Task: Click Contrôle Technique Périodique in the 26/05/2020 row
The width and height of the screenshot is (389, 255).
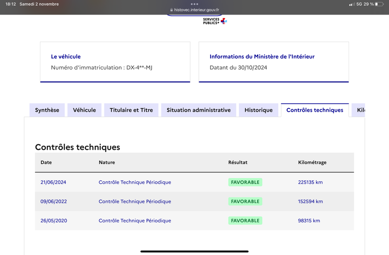Action: coord(135,221)
